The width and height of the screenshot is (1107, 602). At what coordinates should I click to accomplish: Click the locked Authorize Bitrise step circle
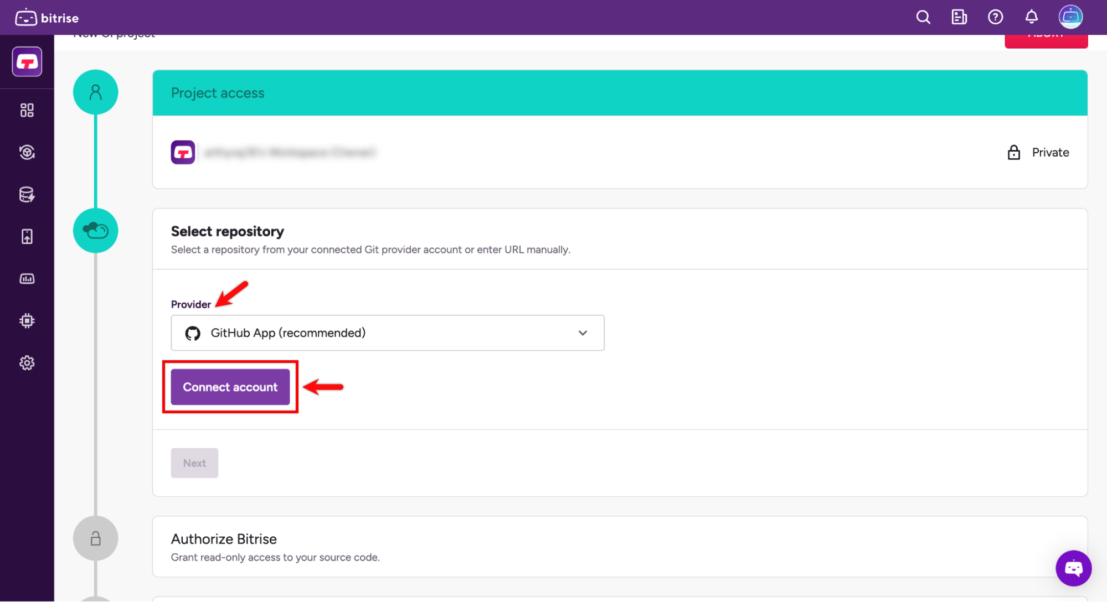pyautogui.click(x=96, y=538)
